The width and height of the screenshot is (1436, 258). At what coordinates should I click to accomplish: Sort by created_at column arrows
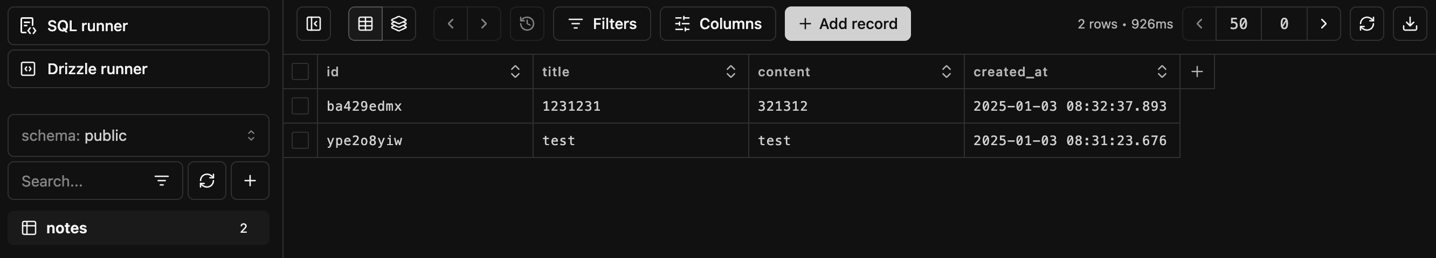click(x=1162, y=71)
